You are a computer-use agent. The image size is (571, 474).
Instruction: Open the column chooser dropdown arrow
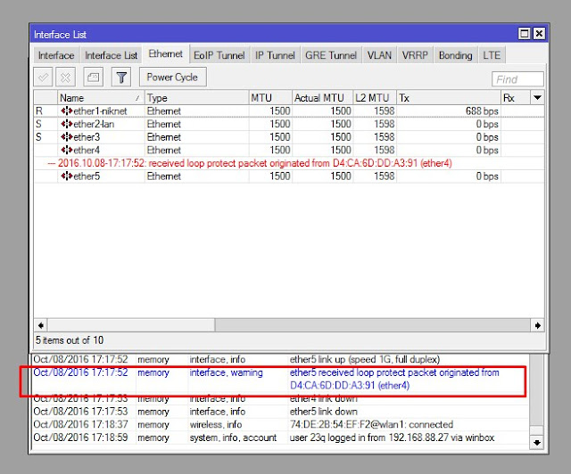click(537, 97)
